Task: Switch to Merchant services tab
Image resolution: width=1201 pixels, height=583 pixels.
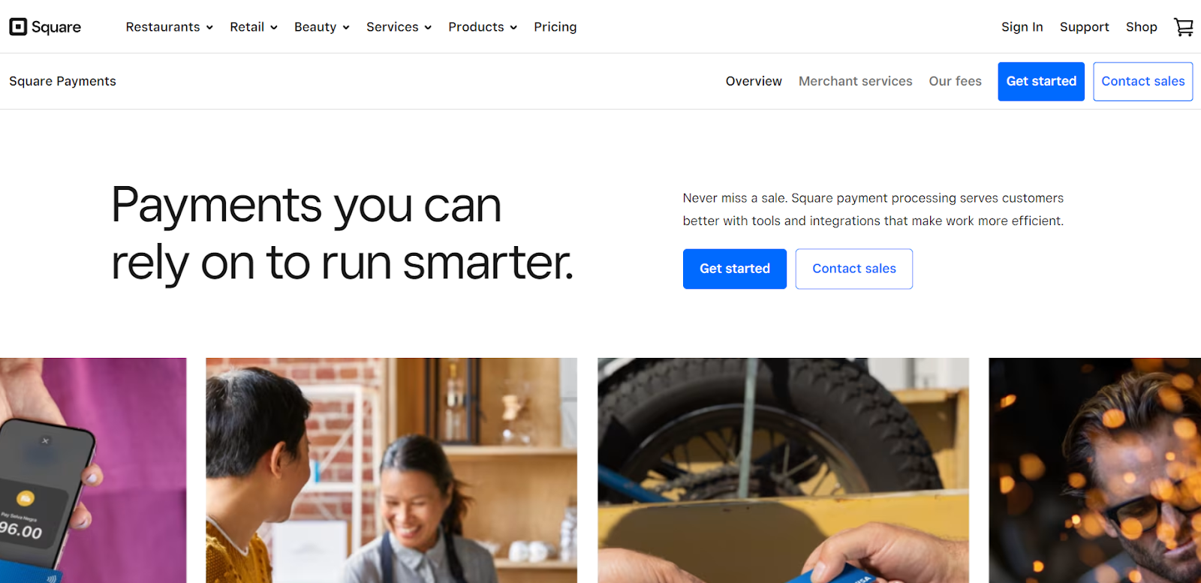Action: pyautogui.click(x=855, y=81)
